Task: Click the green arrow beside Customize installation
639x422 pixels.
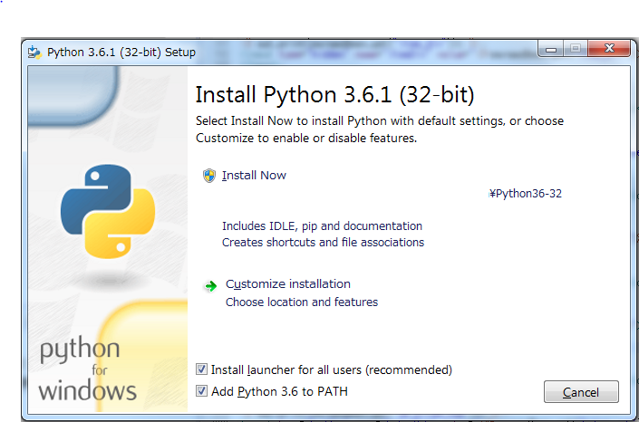Action: [210, 286]
